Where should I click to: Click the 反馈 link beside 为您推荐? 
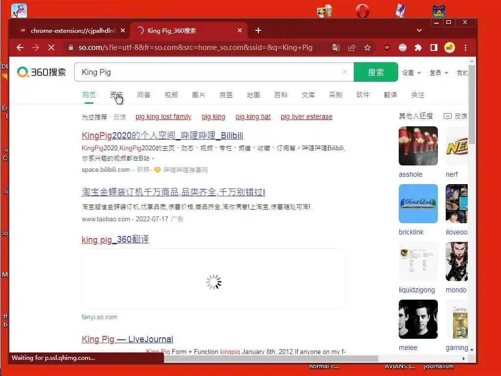pyautogui.click(x=119, y=117)
